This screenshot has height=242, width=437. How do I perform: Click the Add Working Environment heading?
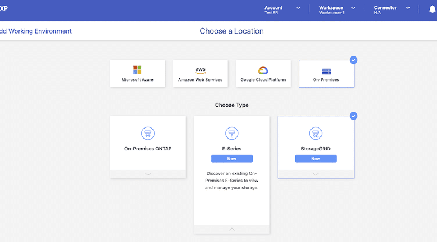(36, 31)
